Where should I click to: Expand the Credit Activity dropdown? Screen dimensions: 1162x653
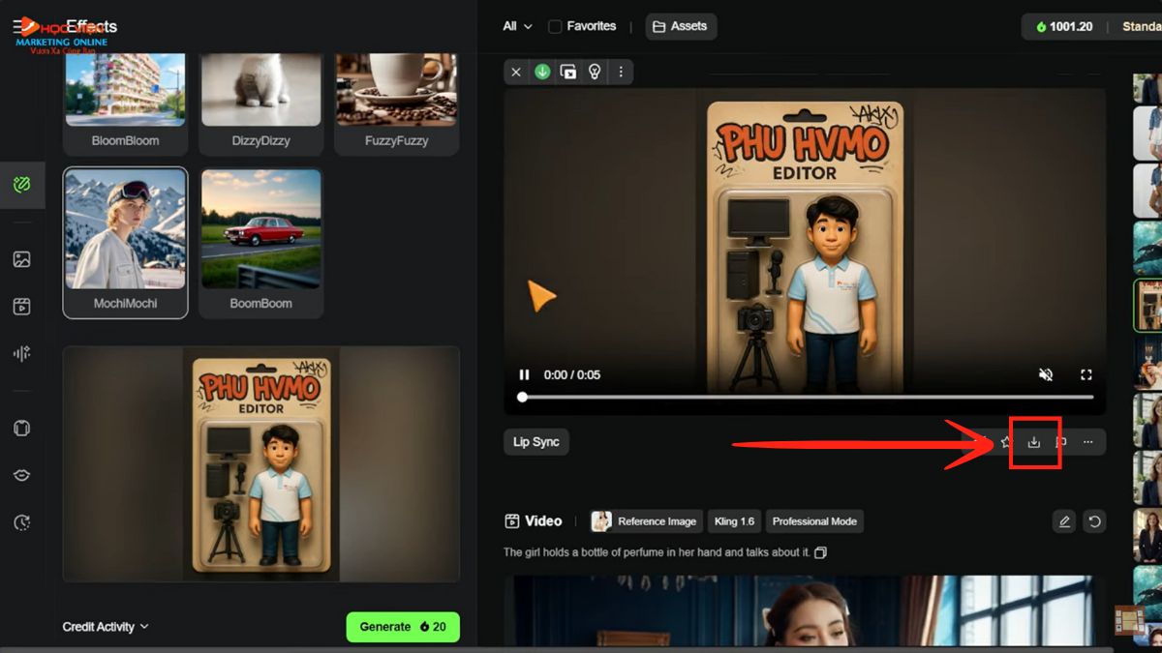tap(106, 627)
